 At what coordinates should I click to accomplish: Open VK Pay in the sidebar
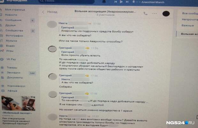coord(11,59)
